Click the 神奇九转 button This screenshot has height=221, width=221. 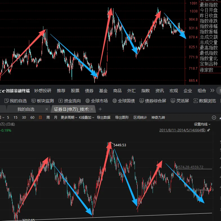pos(158,118)
